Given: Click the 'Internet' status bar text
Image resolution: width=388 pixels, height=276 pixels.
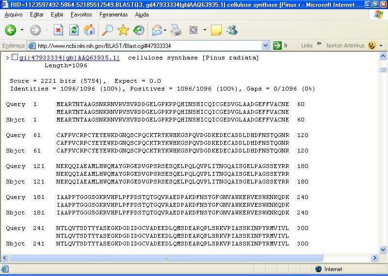Looking at the screenshot, I should (x=333, y=269).
